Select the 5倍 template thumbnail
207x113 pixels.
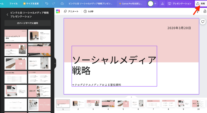16,63
